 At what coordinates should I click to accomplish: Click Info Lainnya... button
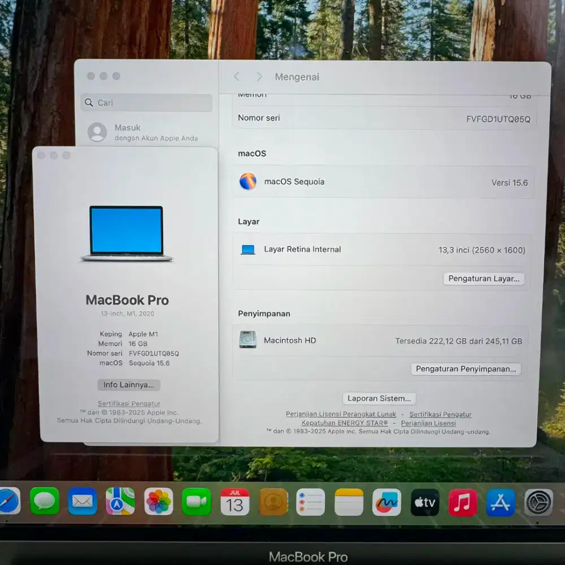(x=129, y=385)
